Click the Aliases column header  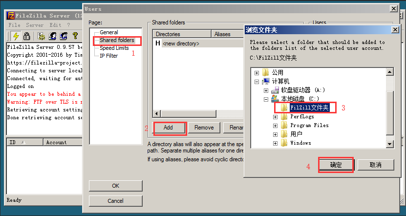pyautogui.click(x=228, y=34)
